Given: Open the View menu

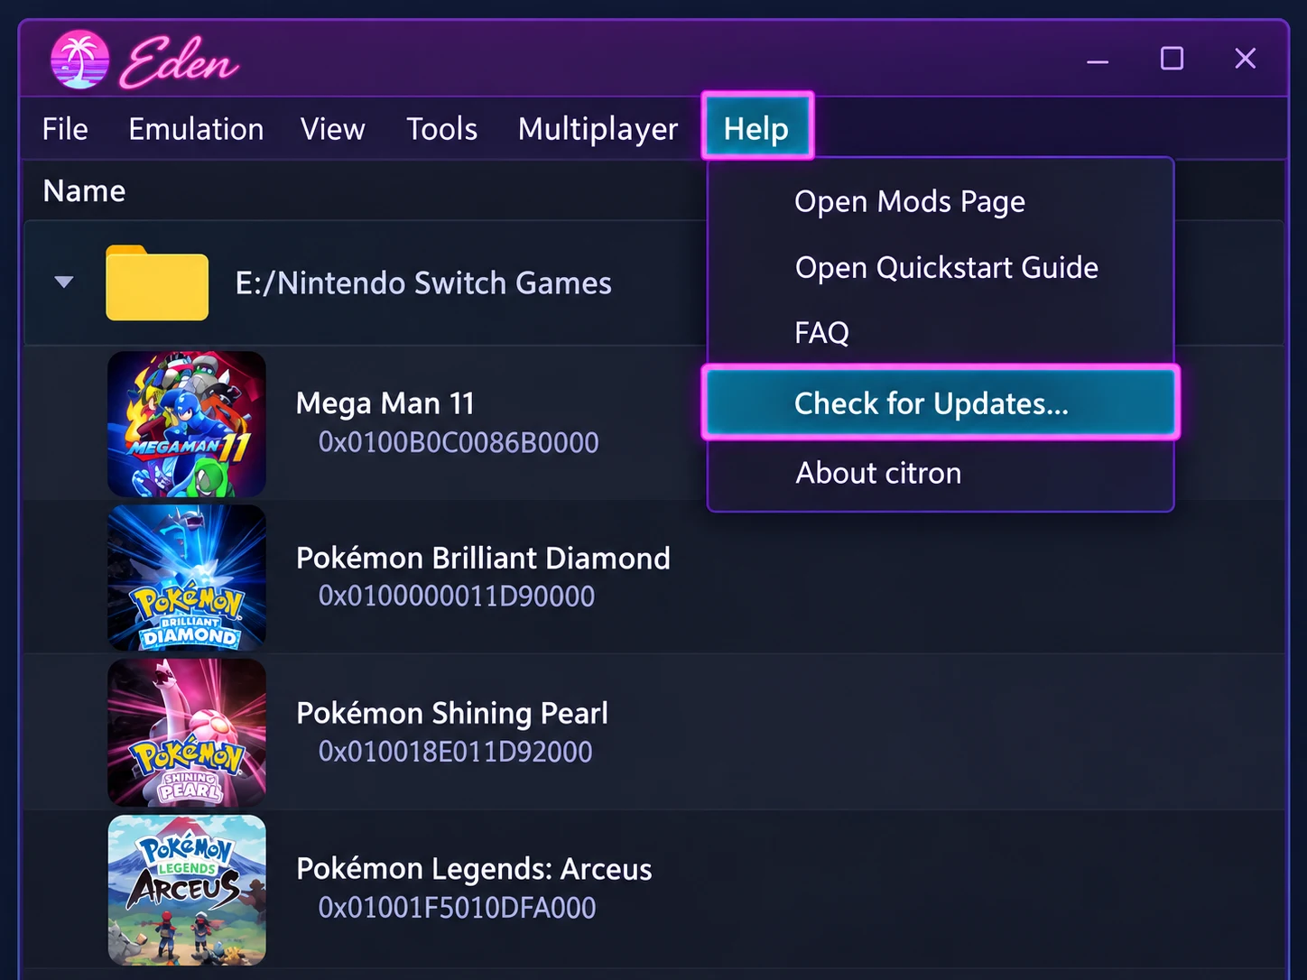Looking at the screenshot, I should pyautogui.click(x=332, y=129).
